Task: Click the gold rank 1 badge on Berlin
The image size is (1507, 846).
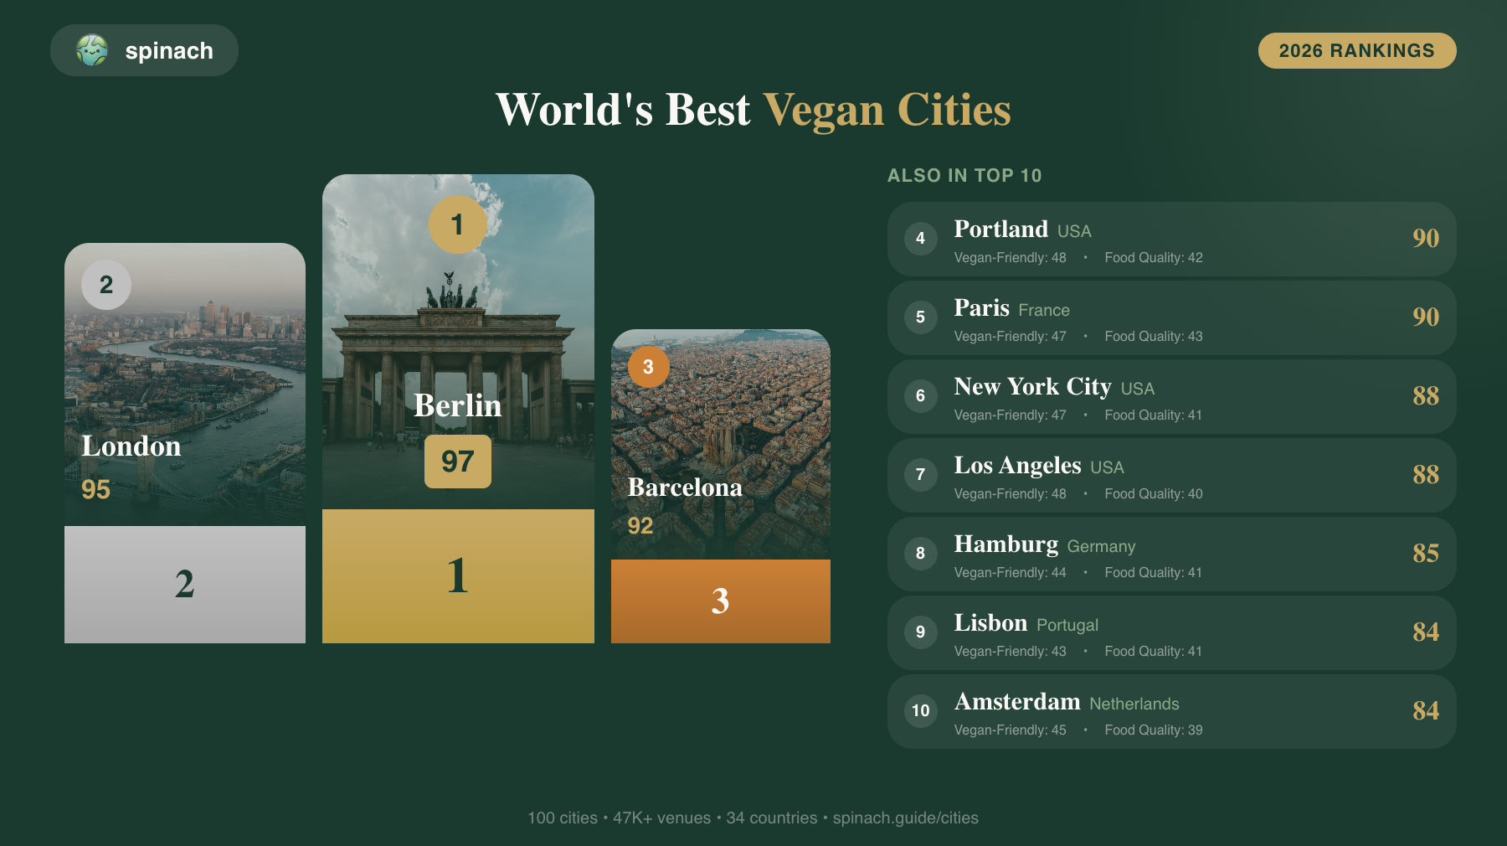Action: pyautogui.click(x=457, y=224)
